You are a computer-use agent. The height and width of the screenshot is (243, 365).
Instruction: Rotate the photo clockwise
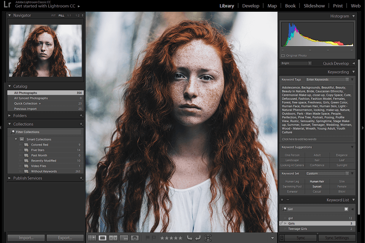point(197,238)
